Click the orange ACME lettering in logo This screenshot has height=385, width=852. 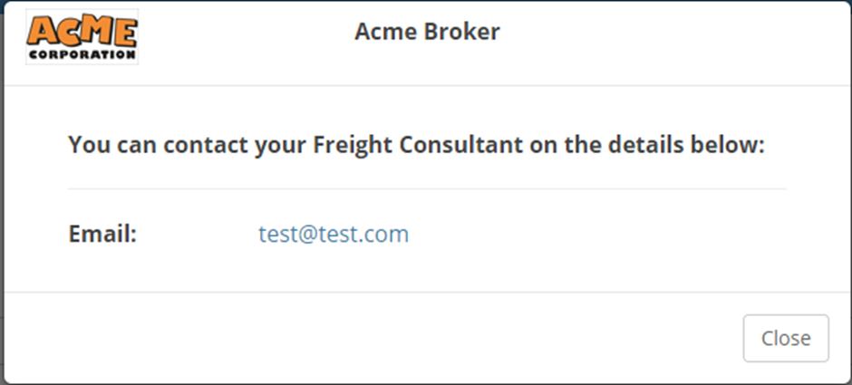(x=82, y=31)
